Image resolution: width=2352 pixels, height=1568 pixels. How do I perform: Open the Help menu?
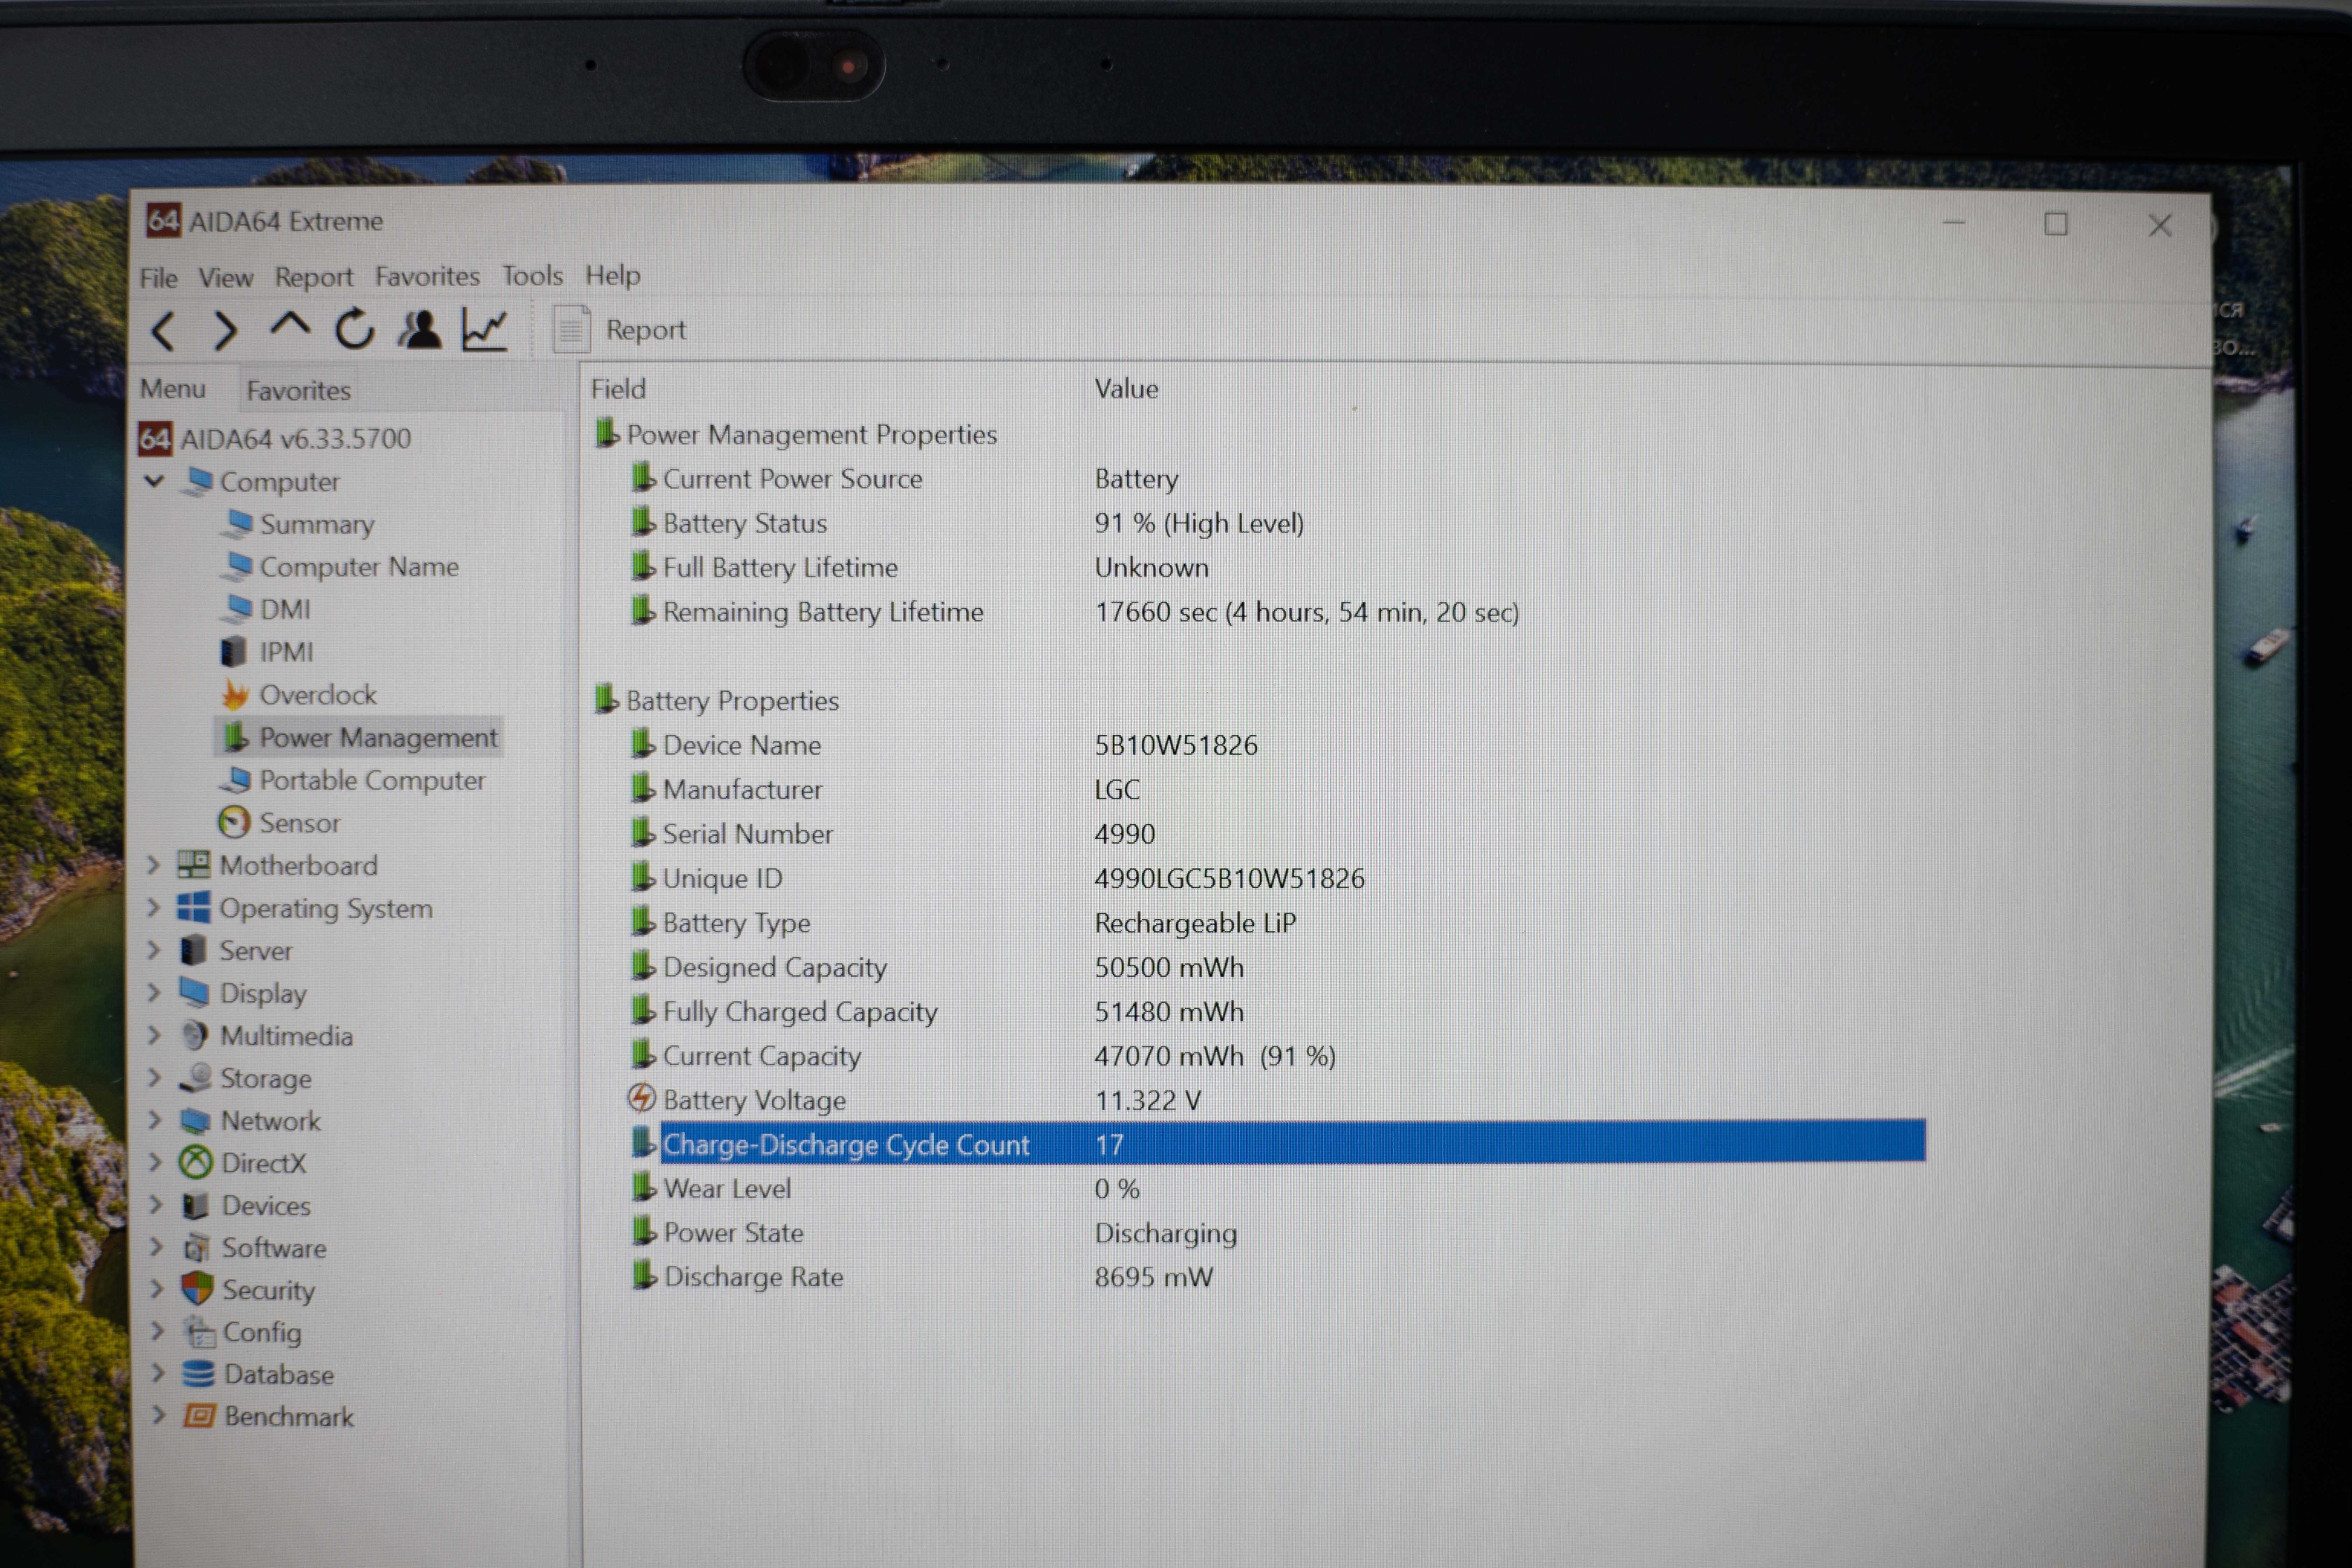click(613, 275)
